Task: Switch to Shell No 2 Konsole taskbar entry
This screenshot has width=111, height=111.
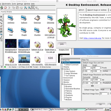Action: 40,110
